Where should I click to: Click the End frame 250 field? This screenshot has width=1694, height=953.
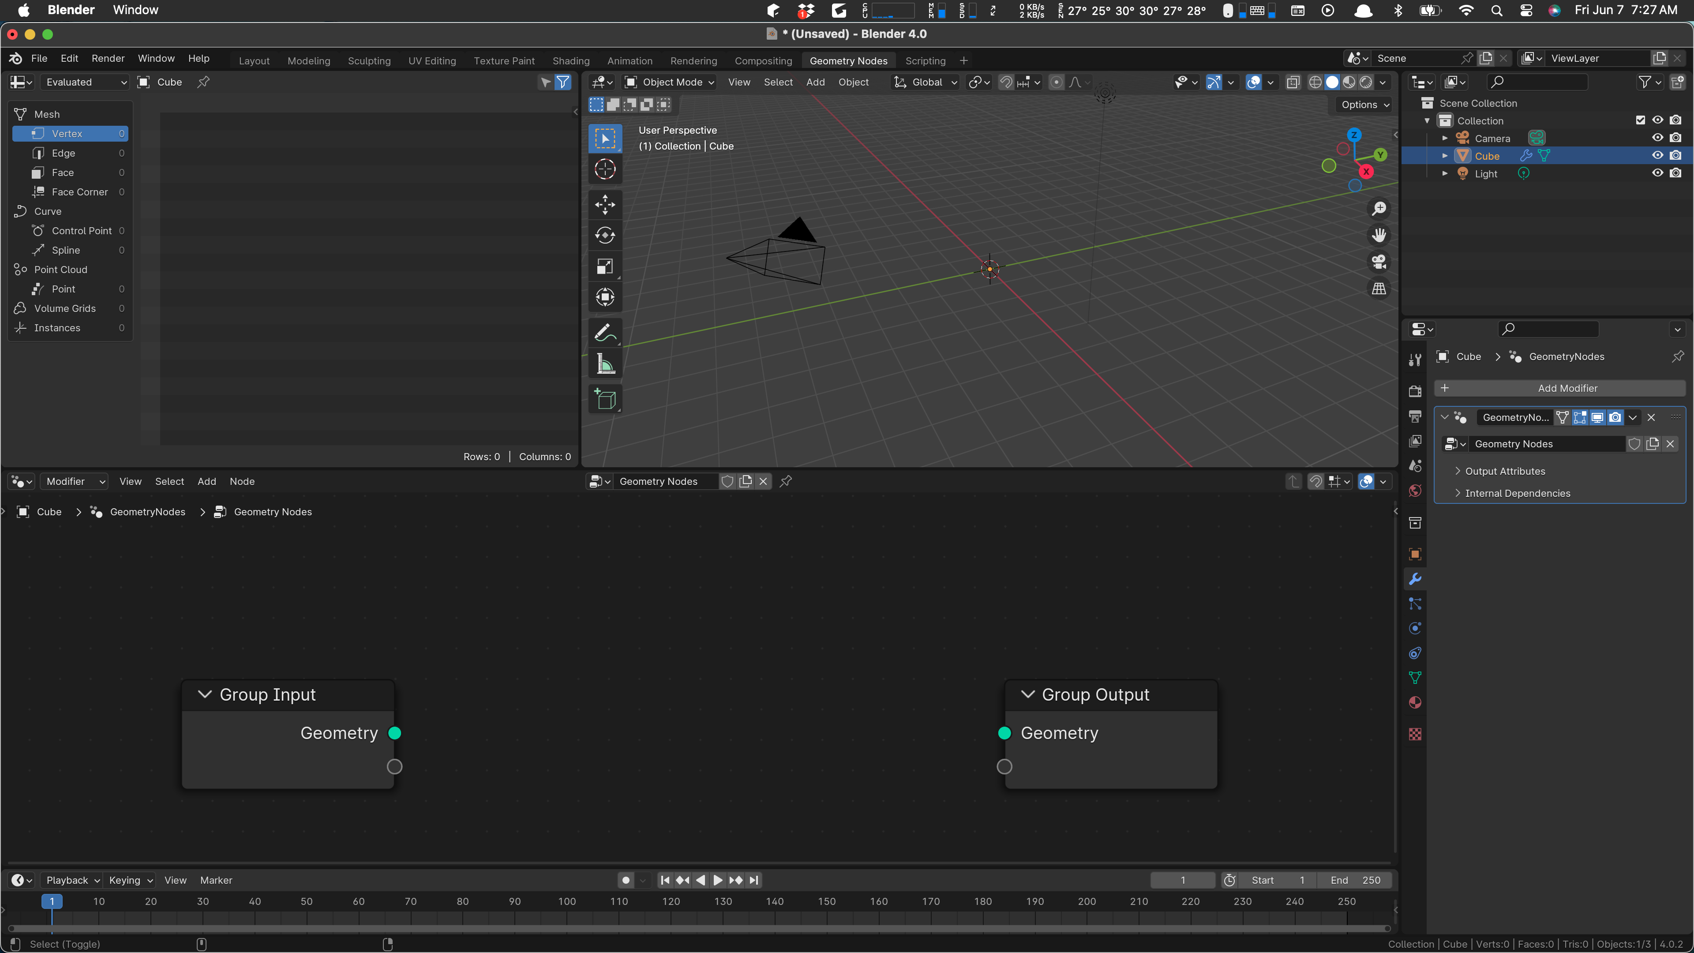tap(1355, 880)
